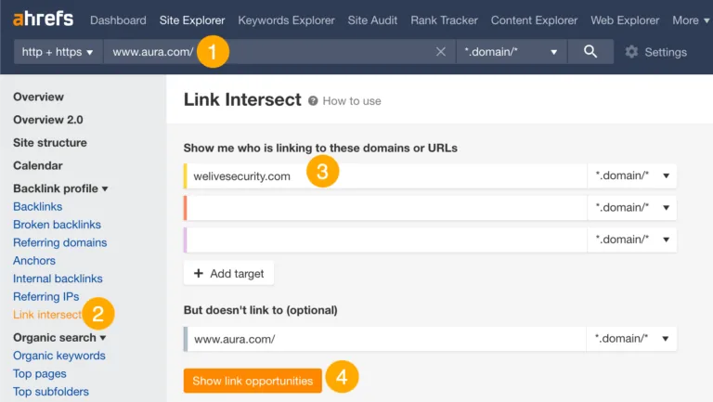Open the http + https protocol dropdown
Image resolution: width=713 pixels, height=402 pixels.
point(58,52)
